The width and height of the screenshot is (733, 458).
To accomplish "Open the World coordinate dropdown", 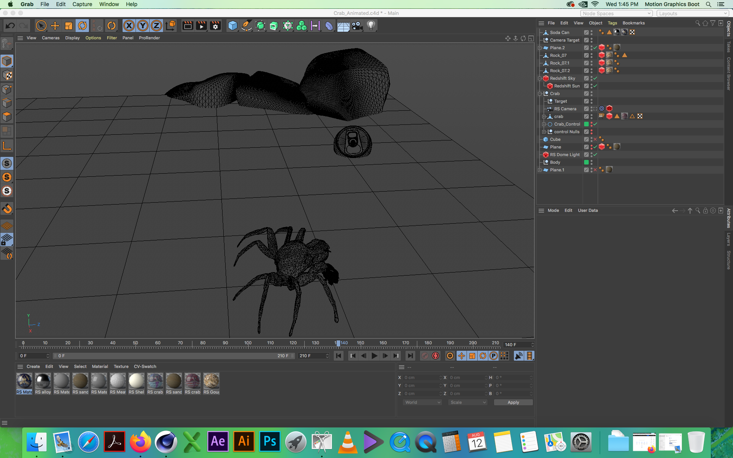I will pyautogui.click(x=422, y=402).
